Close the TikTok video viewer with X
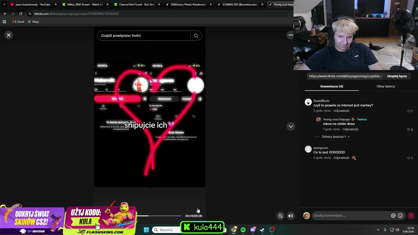The image size is (418, 235). 9,35
